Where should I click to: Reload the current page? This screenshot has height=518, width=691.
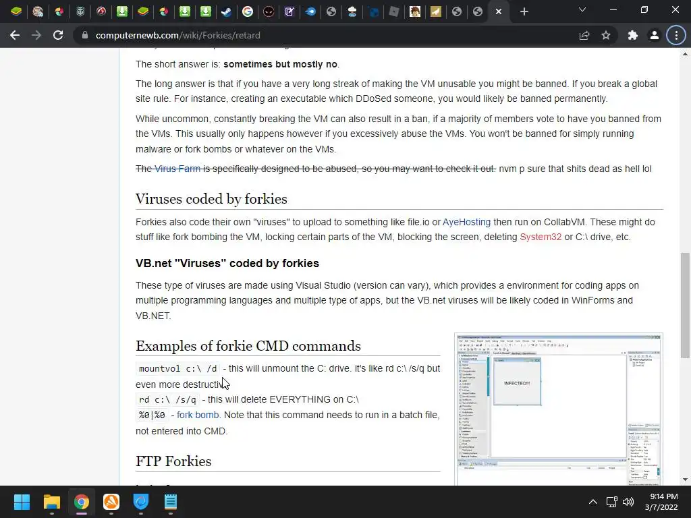(58, 35)
